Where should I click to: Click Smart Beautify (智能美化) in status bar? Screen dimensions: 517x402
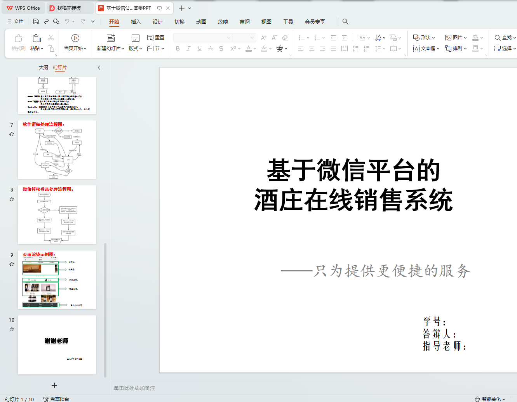point(490,399)
